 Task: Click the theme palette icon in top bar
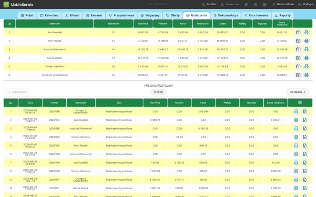click(246, 4)
